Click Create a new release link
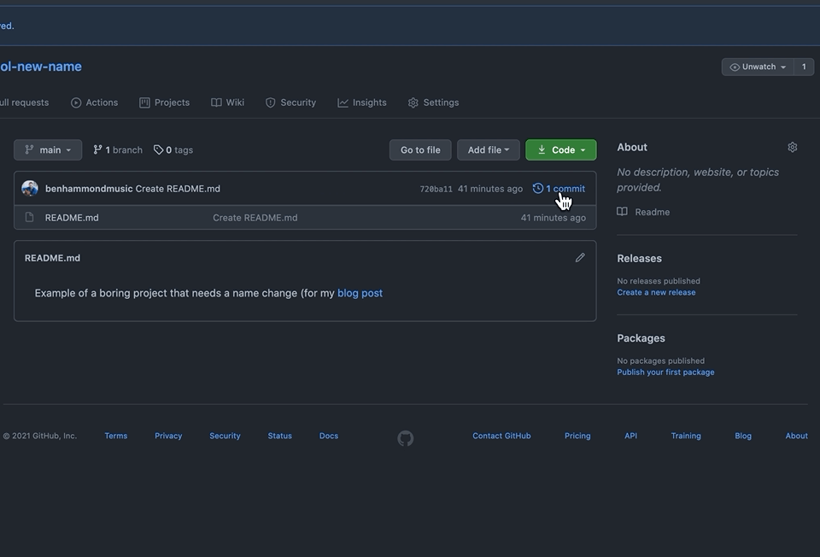Image resolution: width=820 pixels, height=557 pixels. click(656, 292)
